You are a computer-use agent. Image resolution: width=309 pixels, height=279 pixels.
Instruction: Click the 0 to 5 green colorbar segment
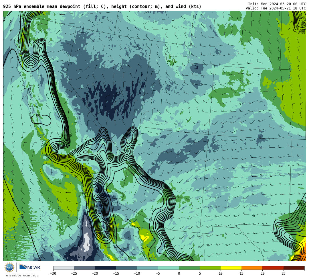189,268
